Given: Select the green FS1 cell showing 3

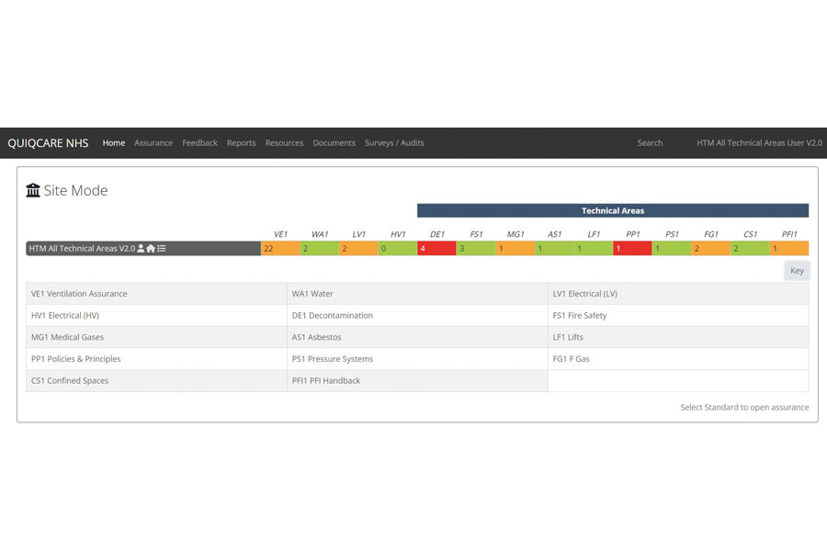Looking at the screenshot, I should 475,249.
